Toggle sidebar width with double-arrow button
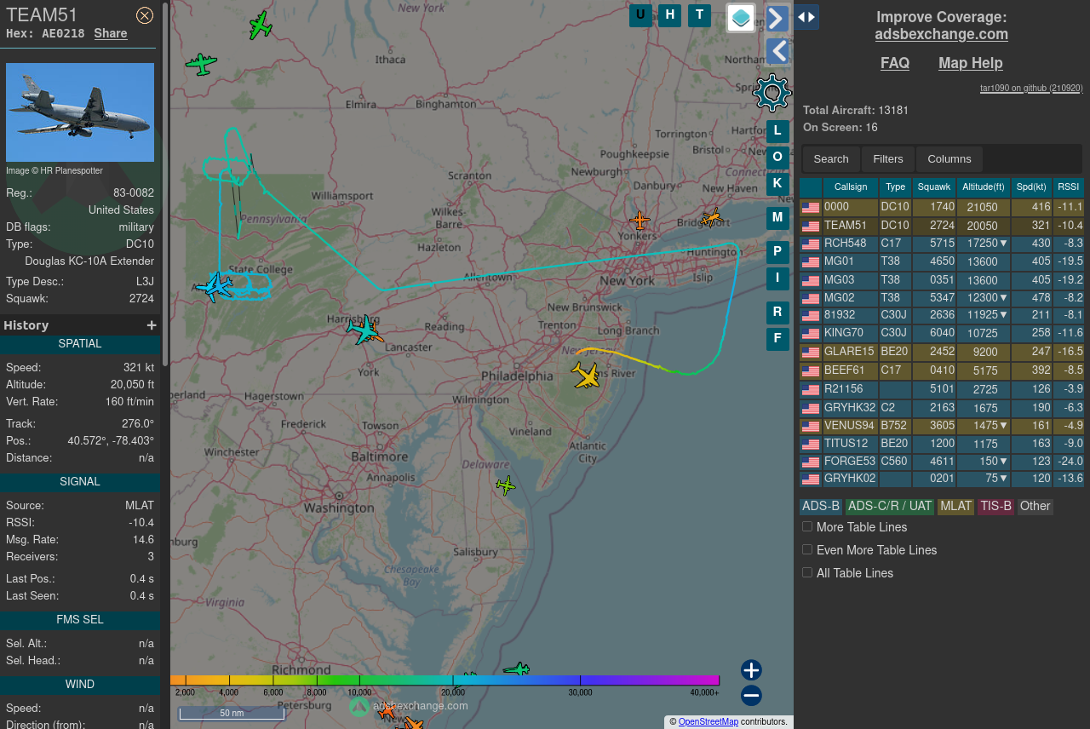Screen dimensions: 1090x729 [x=807, y=17]
